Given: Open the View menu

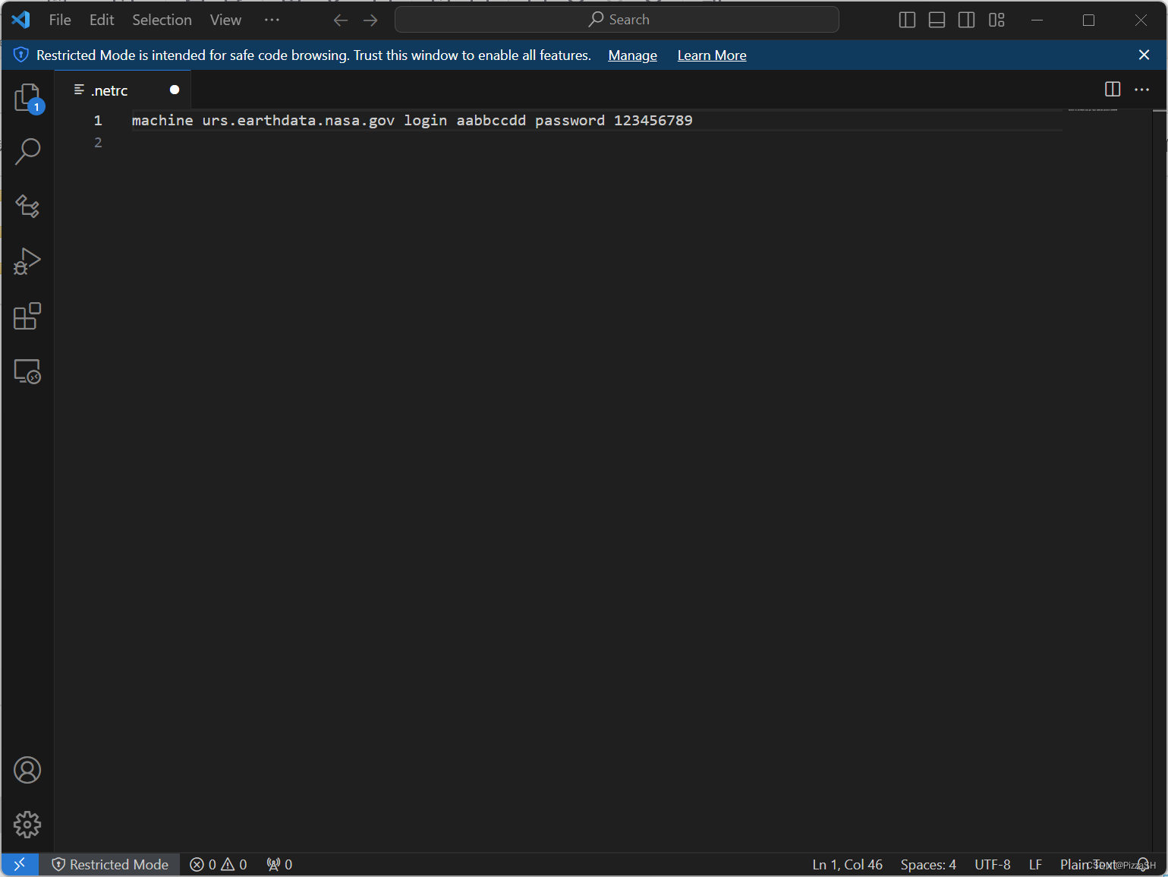Looking at the screenshot, I should point(225,20).
